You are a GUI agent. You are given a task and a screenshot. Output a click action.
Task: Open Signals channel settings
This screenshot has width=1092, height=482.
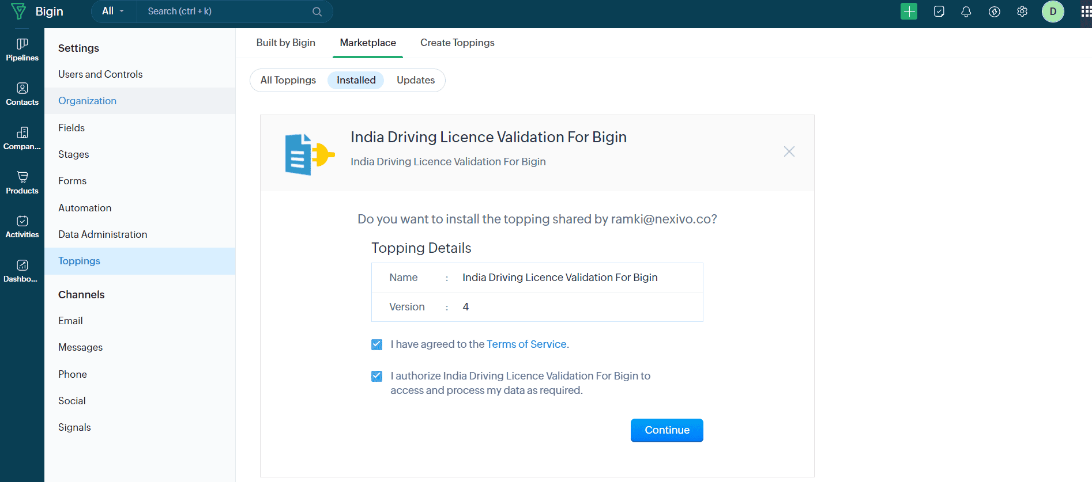(x=140, y=427)
